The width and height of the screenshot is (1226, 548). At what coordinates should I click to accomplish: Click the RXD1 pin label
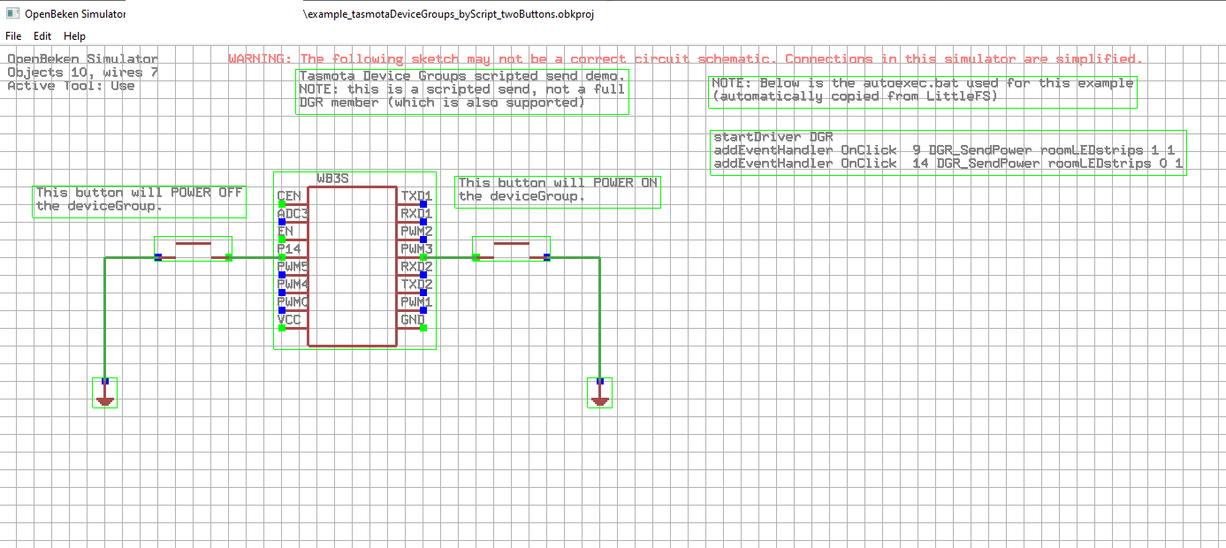pyautogui.click(x=416, y=214)
